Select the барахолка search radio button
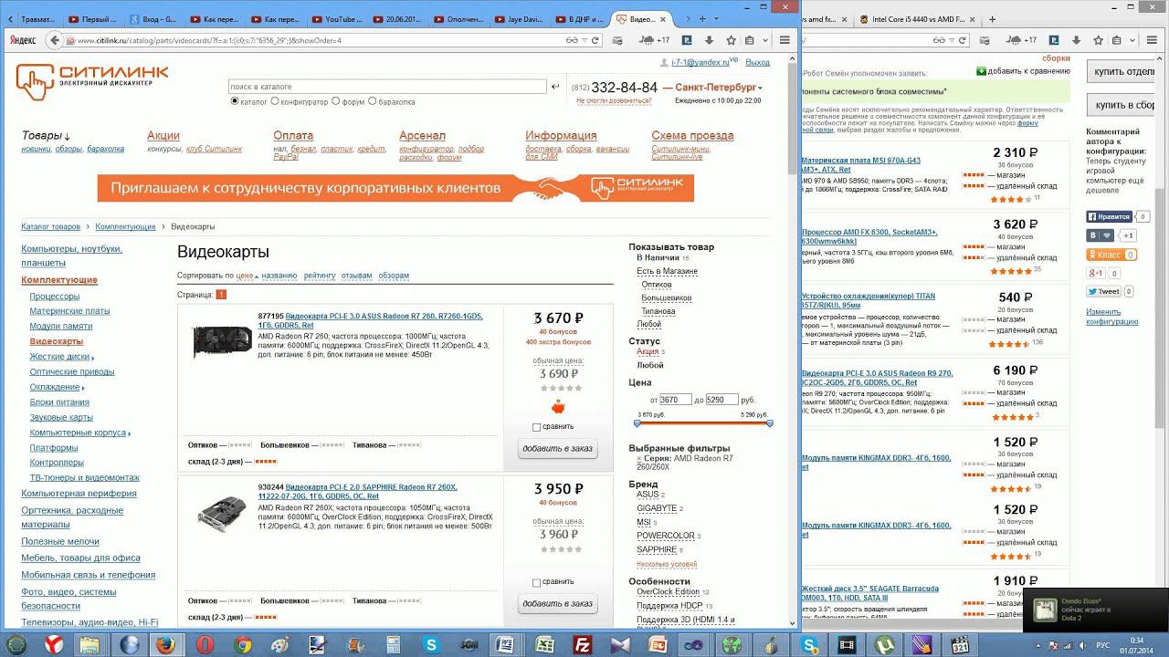 coord(372,101)
